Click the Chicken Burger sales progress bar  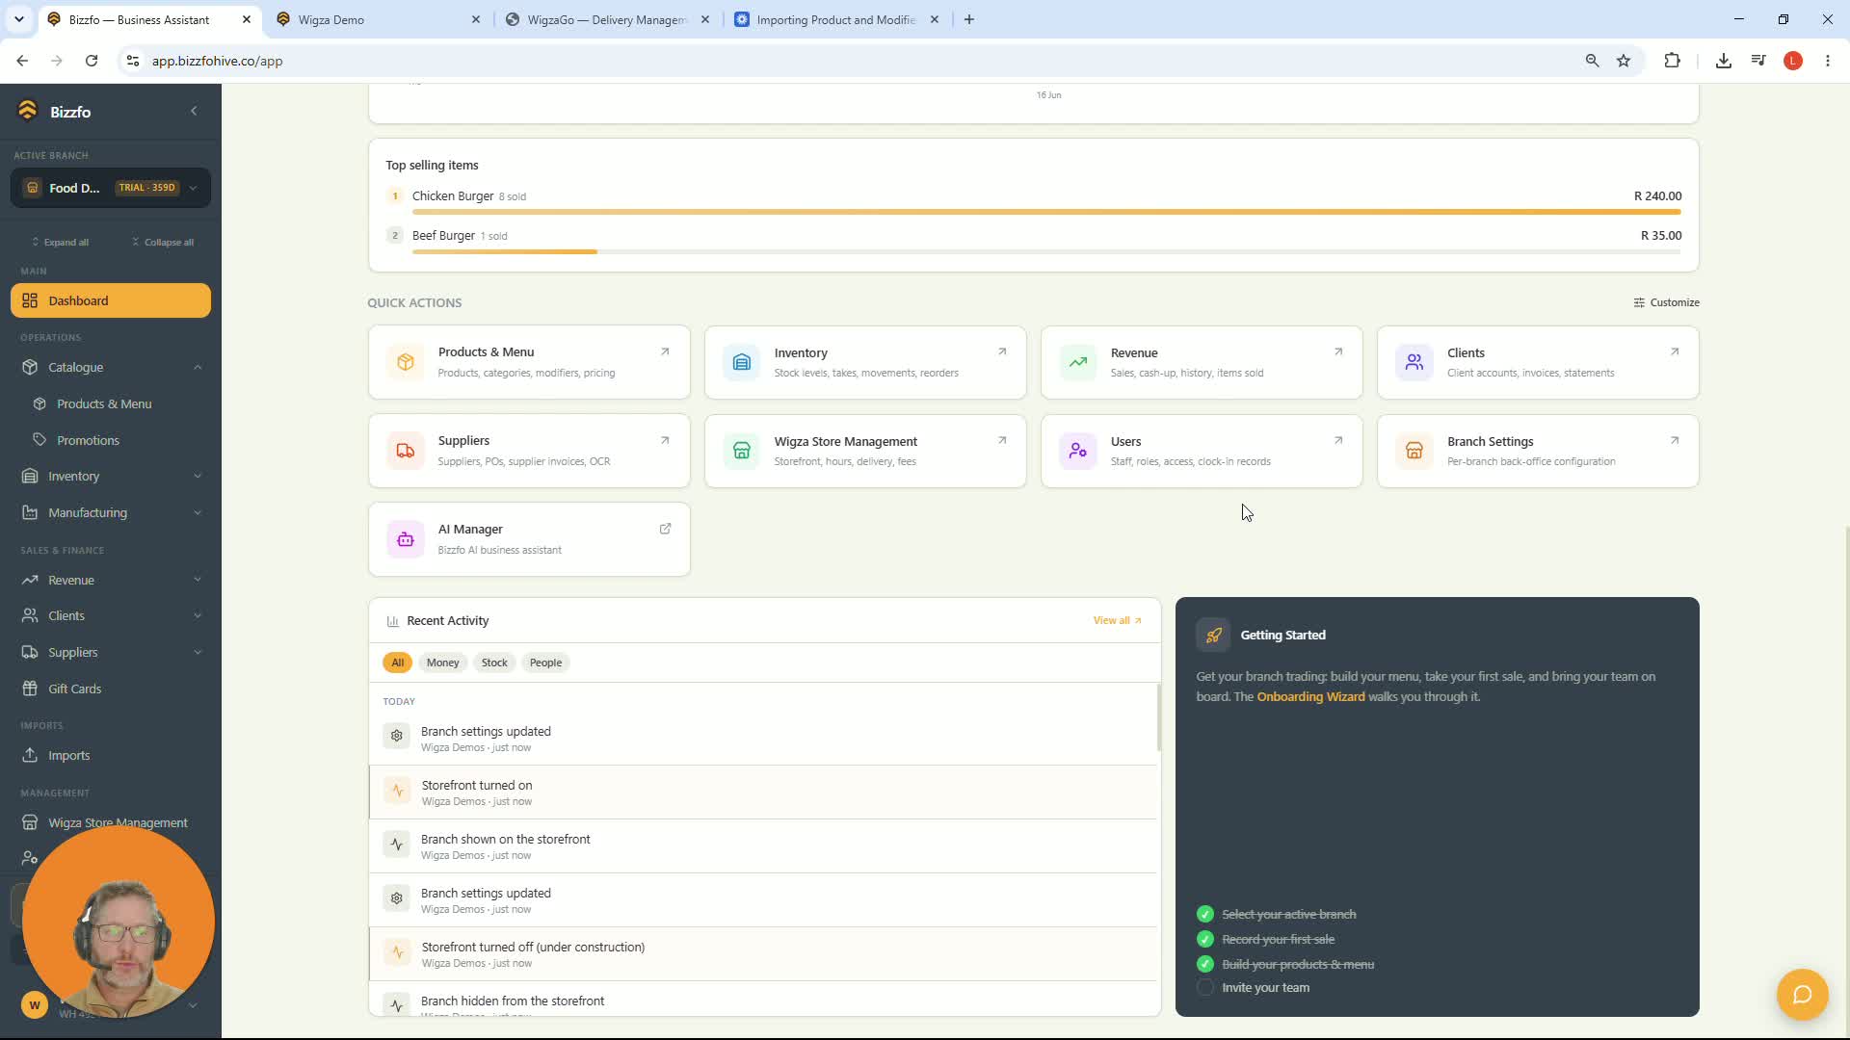1046,212
